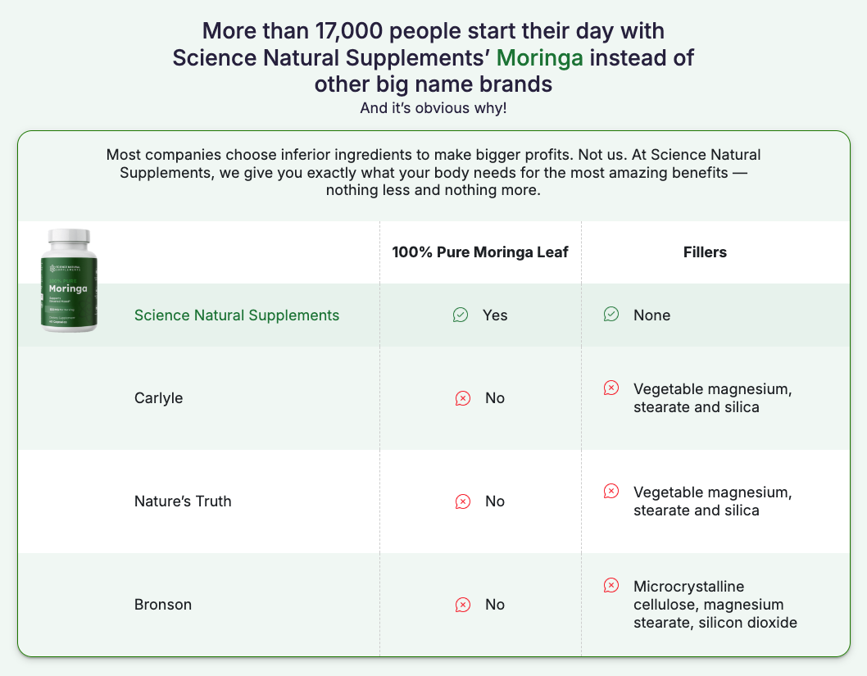Click red X icon in Bronson's Moringa Leaf cell
This screenshot has width=867, height=676.
463,605
